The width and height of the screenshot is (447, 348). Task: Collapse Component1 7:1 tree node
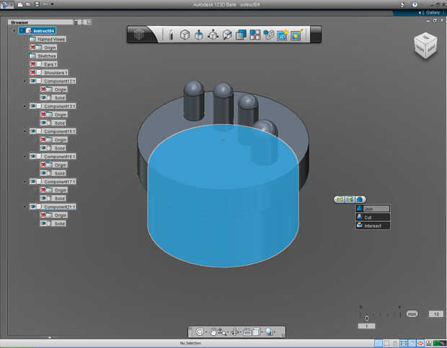pos(25,182)
